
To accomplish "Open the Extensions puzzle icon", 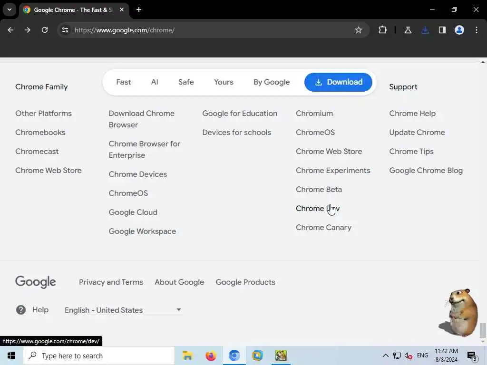I will (x=383, y=30).
